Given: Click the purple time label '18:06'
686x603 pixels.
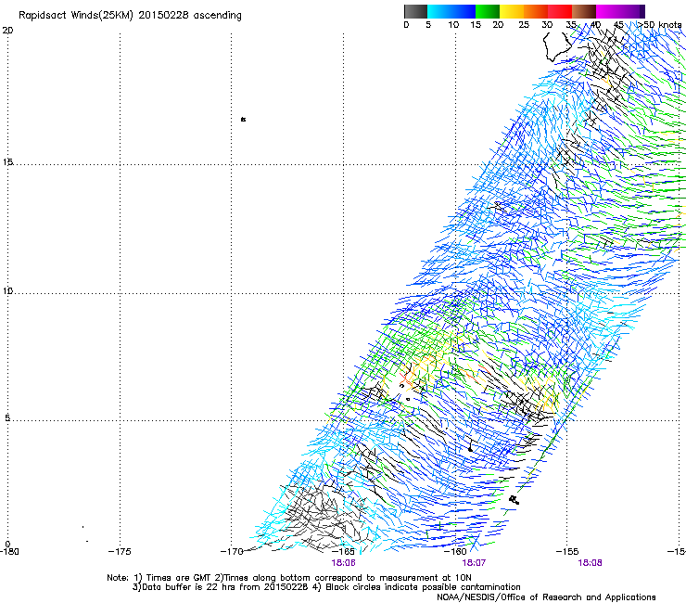Looking at the screenshot, I should tap(343, 563).
